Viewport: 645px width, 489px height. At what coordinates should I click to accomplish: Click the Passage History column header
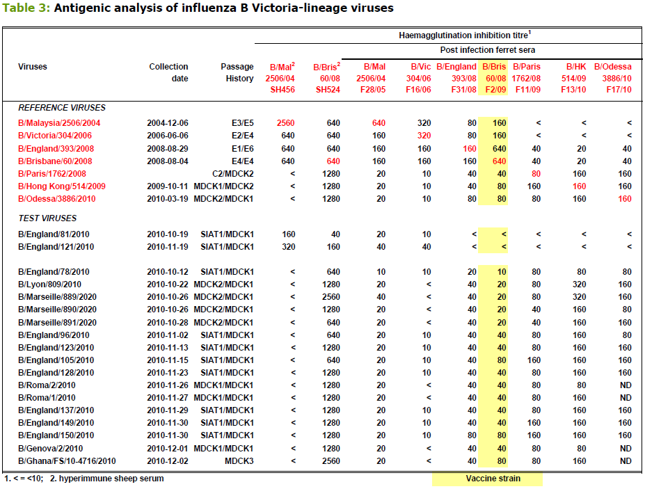click(x=237, y=72)
